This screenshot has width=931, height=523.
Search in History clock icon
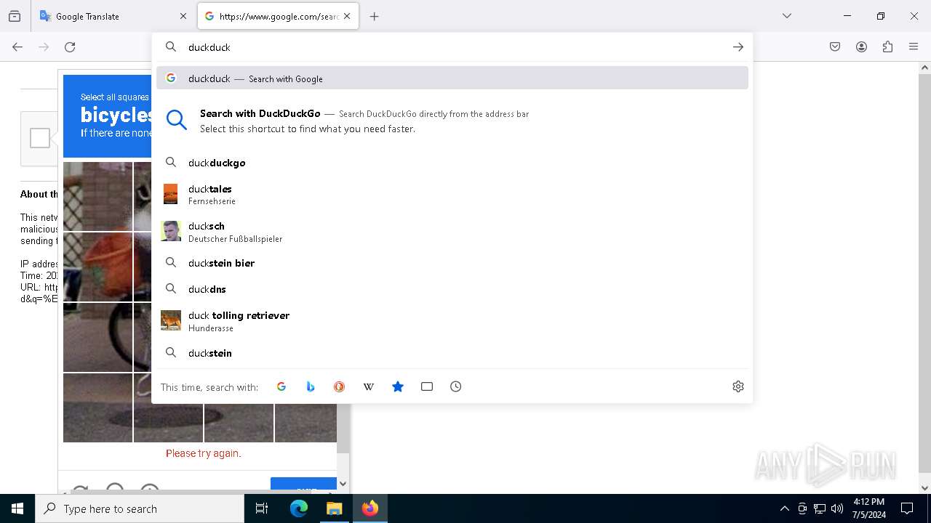click(456, 386)
